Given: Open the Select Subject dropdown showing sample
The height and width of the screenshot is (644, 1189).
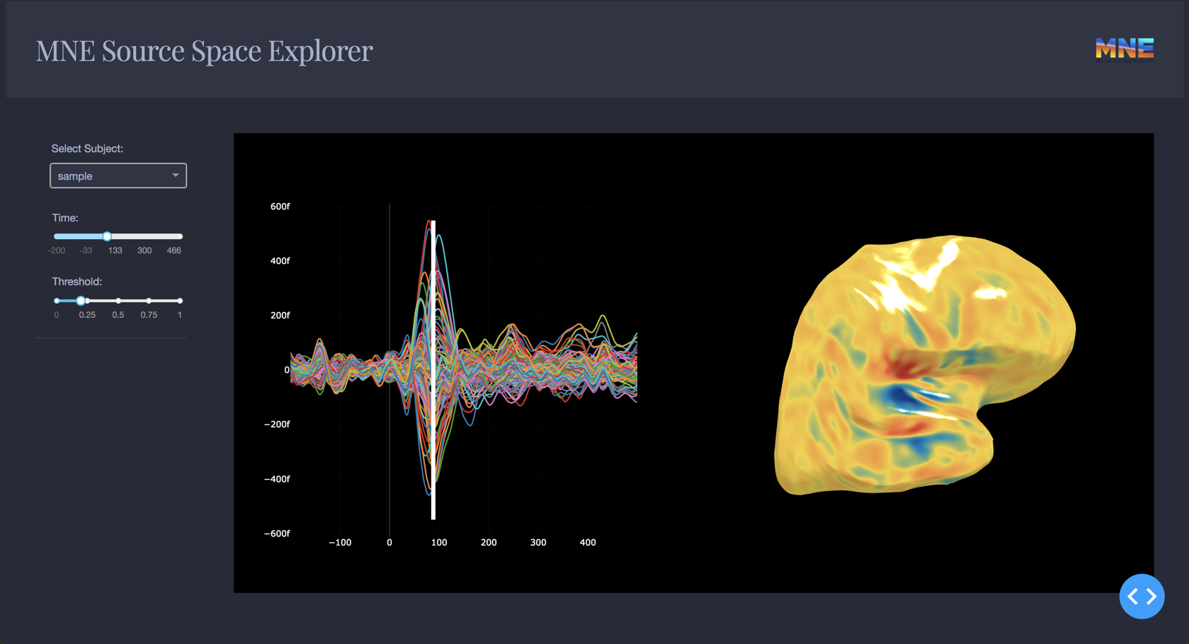Looking at the screenshot, I should 118,176.
